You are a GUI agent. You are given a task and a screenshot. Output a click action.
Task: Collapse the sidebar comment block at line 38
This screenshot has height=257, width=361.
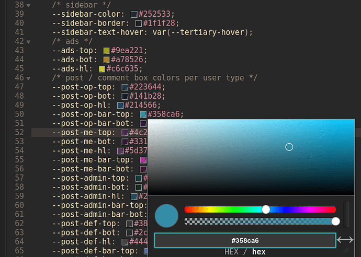(28, 6)
